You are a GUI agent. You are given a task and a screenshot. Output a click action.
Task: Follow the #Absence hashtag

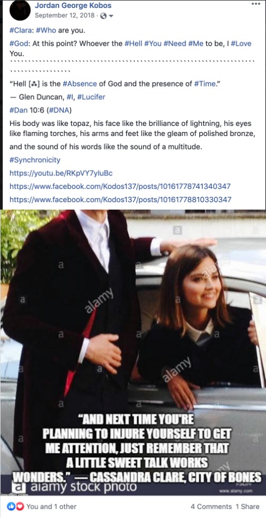[x=80, y=84]
